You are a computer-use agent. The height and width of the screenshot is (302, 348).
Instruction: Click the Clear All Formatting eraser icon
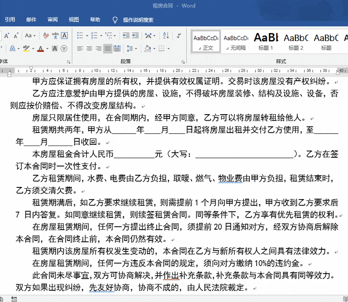pyautogui.click(x=45, y=35)
